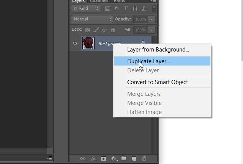Screen dimensions: 243x164
Task: Switch to the Channels tab
Action: [x=99, y=1]
